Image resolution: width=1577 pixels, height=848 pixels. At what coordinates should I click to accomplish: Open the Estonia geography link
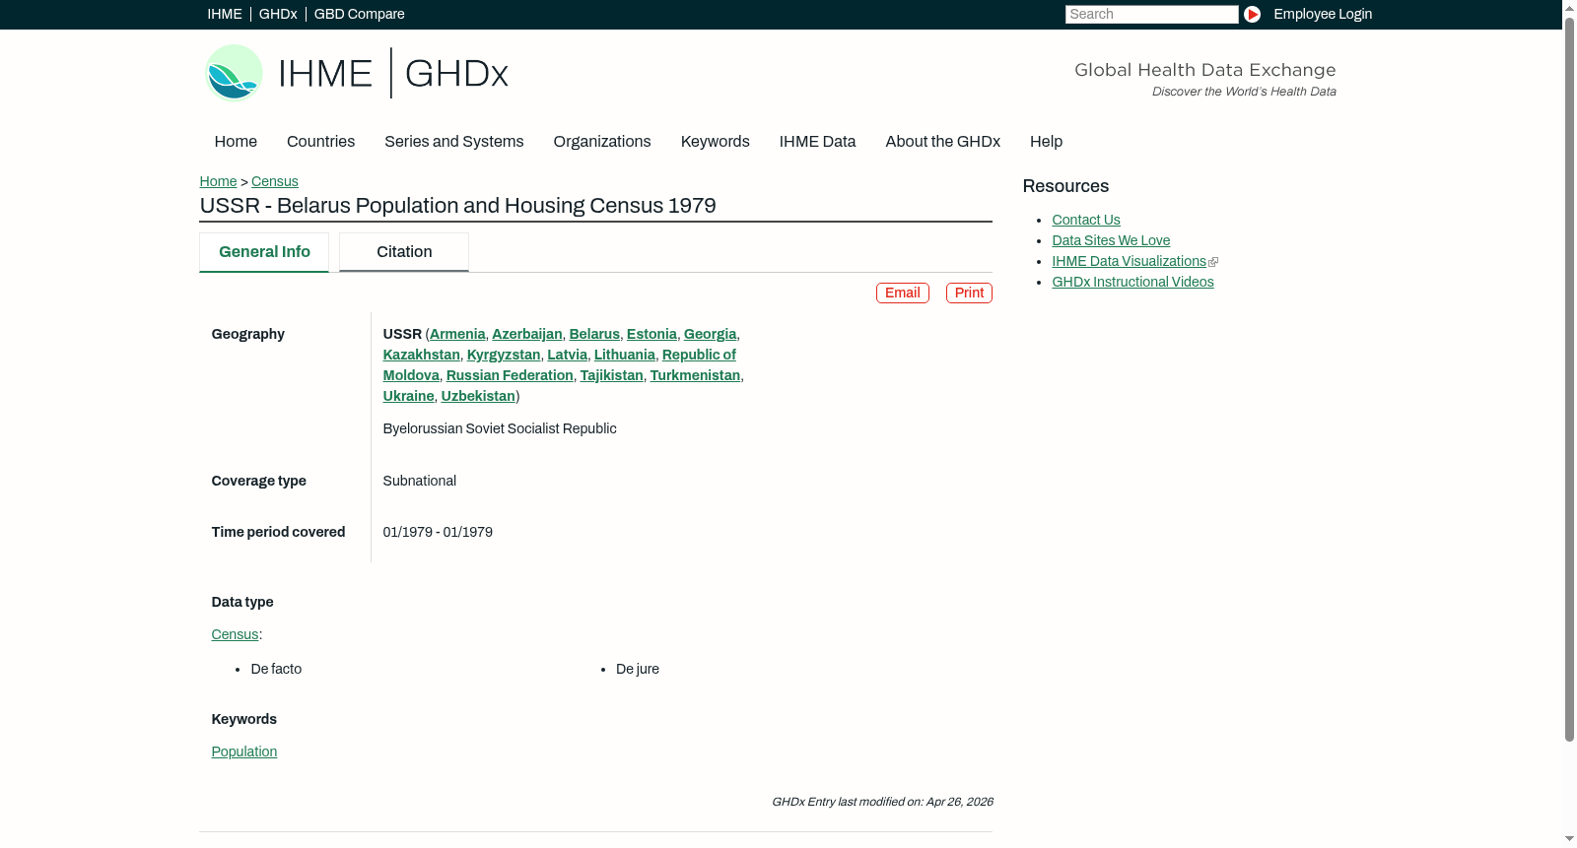point(651,334)
